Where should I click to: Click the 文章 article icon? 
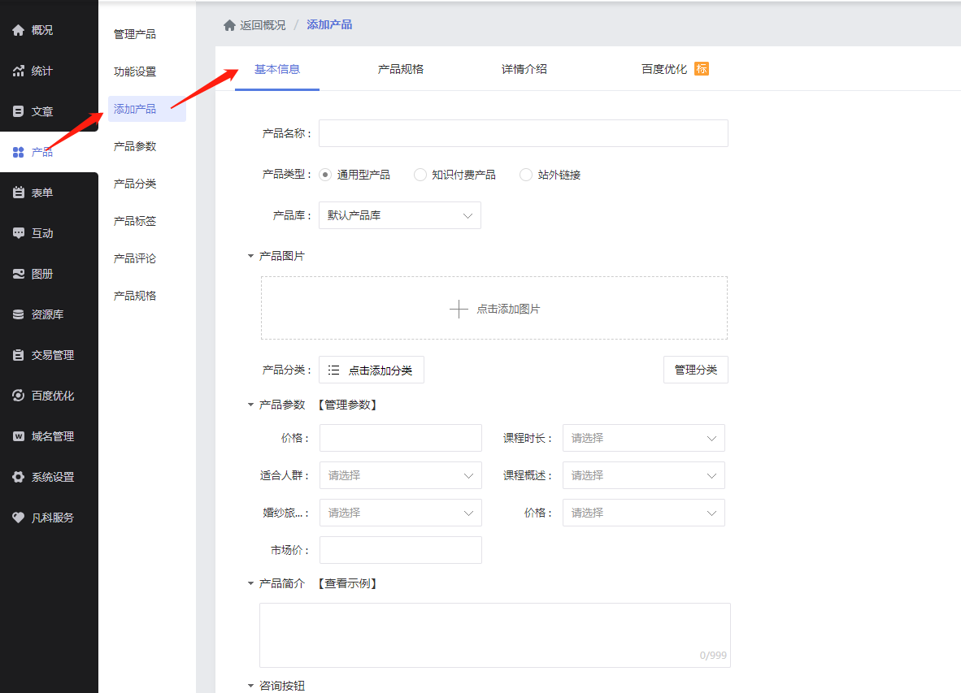18,111
